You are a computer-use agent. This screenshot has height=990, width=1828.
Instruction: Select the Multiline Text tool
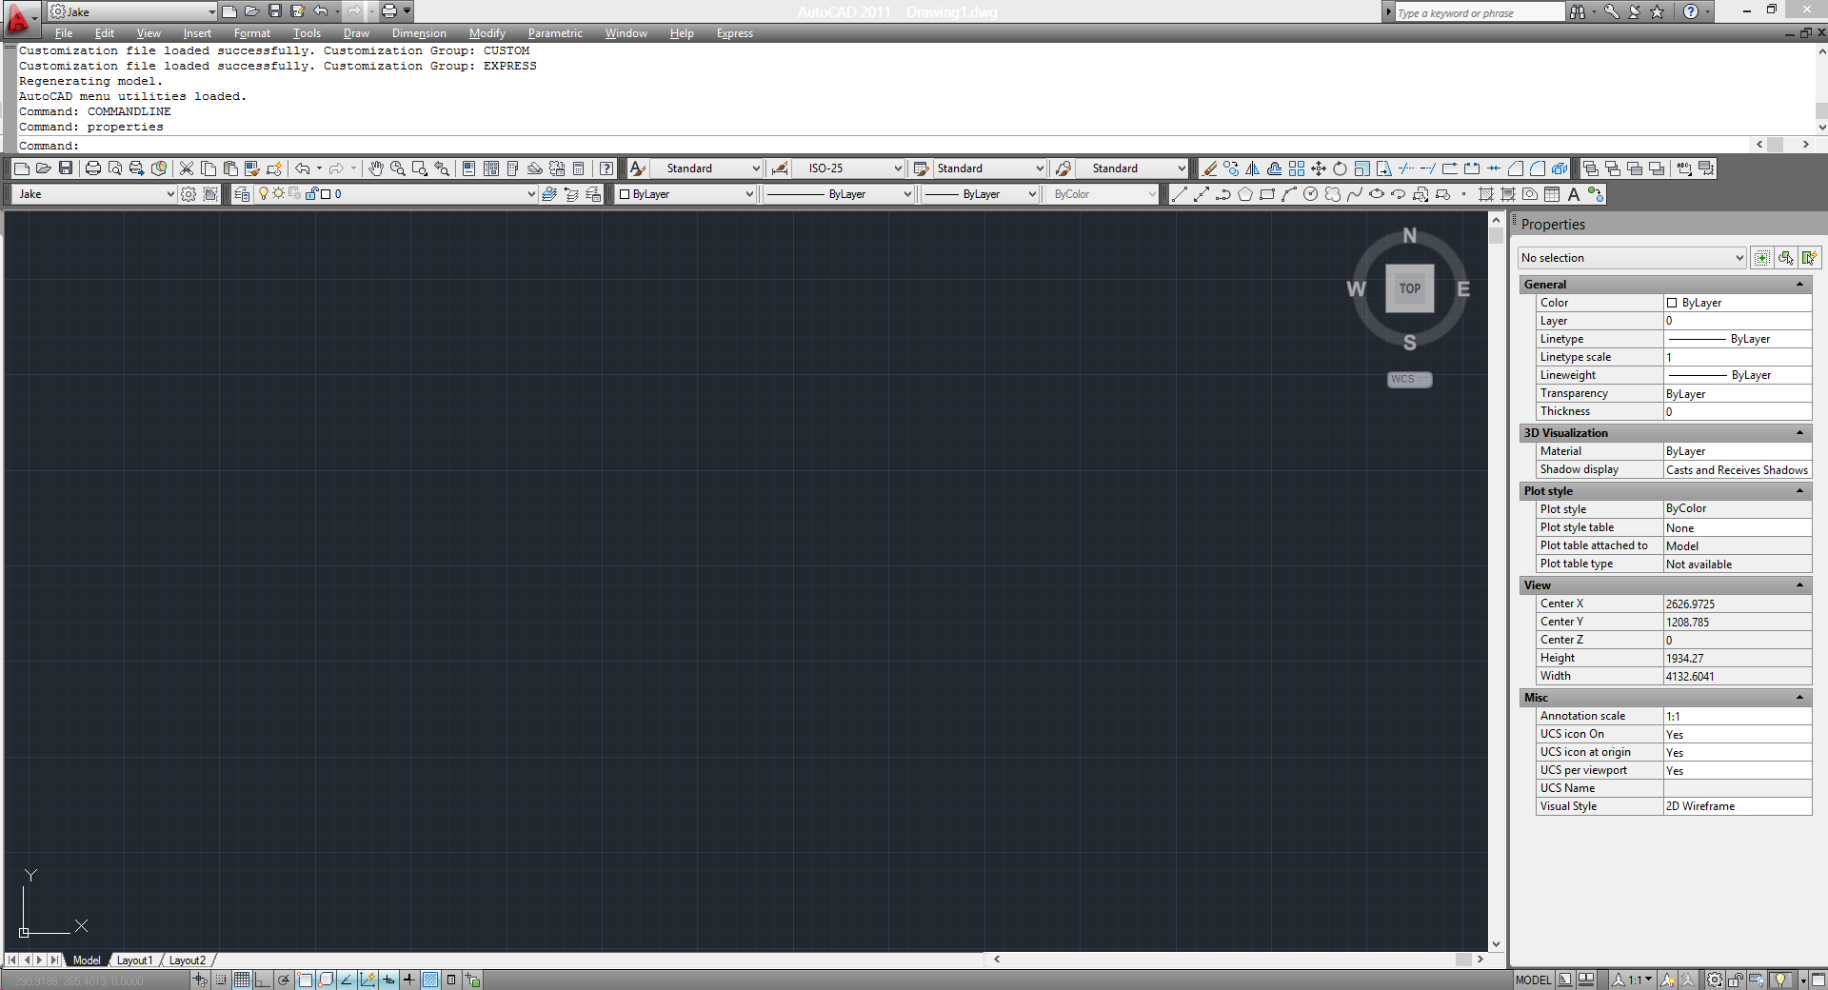[x=1573, y=194]
